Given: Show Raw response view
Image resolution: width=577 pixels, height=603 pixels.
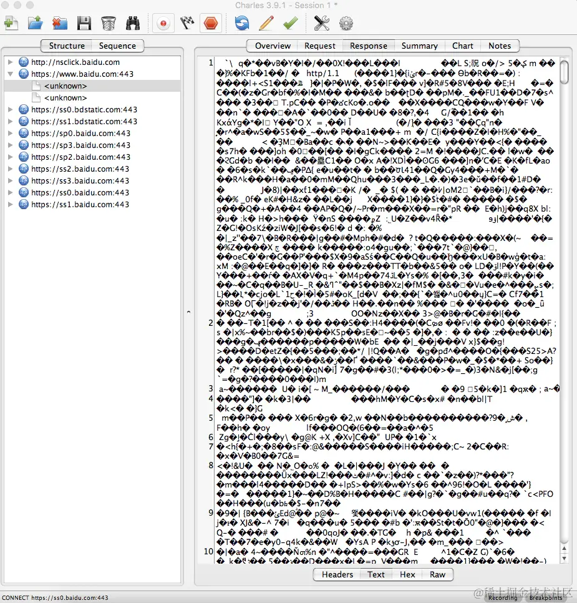Looking at the screenshot, I should tap(437, 574).
